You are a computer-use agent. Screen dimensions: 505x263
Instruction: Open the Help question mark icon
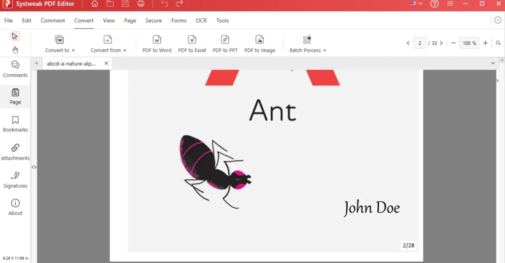tap(434, 4)
